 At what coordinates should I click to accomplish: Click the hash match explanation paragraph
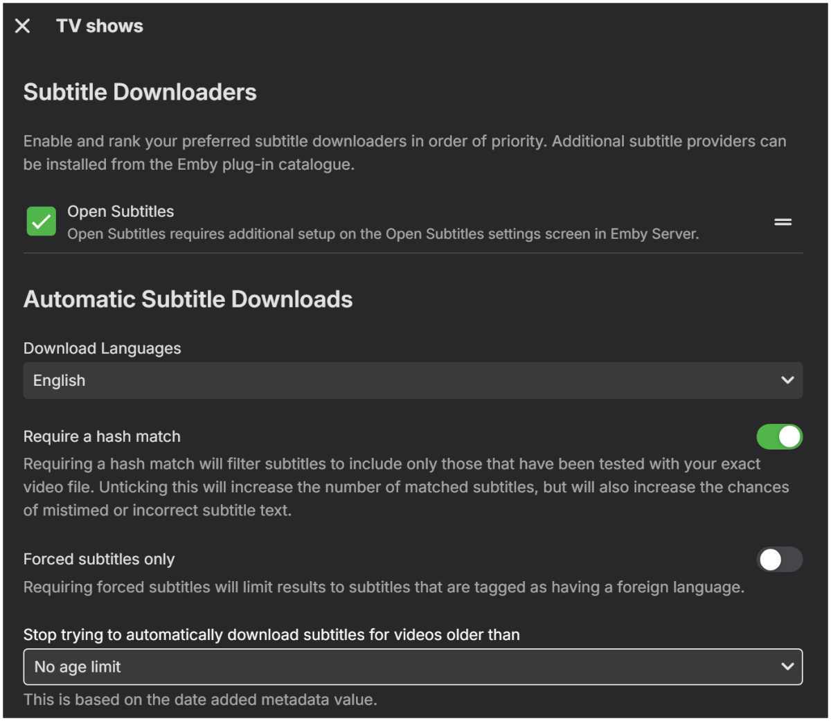[406, 487]
